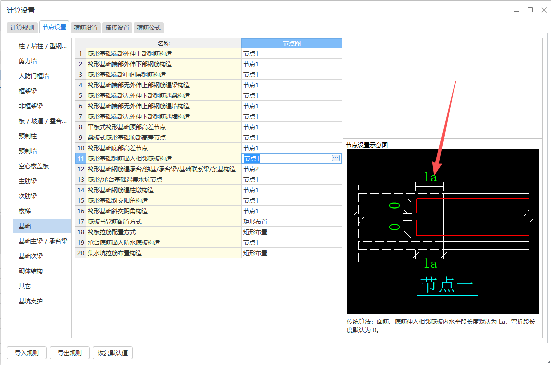Click 矩形布置 value for 筏板马凳筋配置方式
The image size is (551, 365).
point(291,222)
